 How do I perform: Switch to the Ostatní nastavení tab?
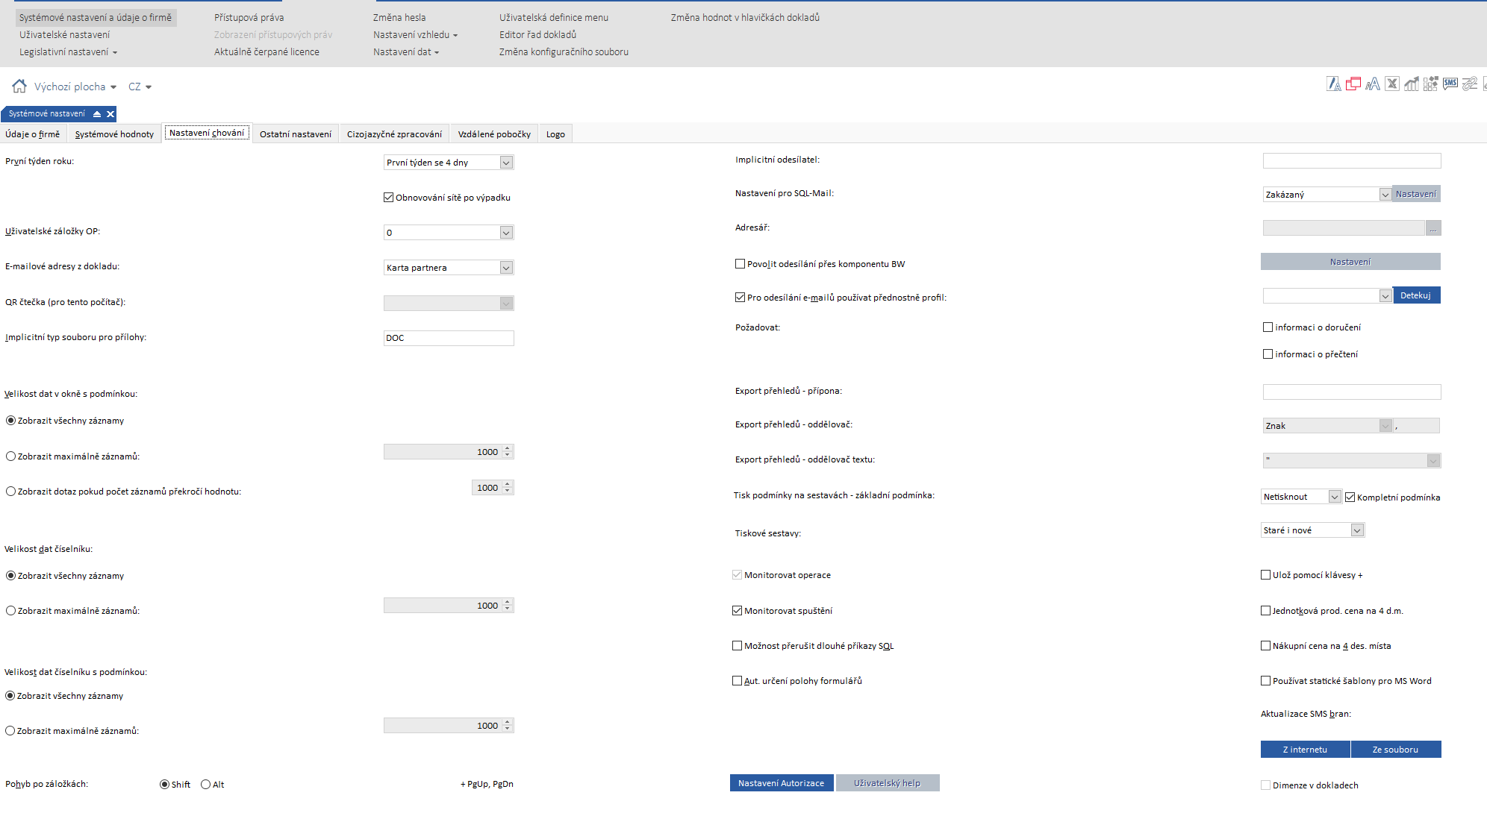pos(295,134)
